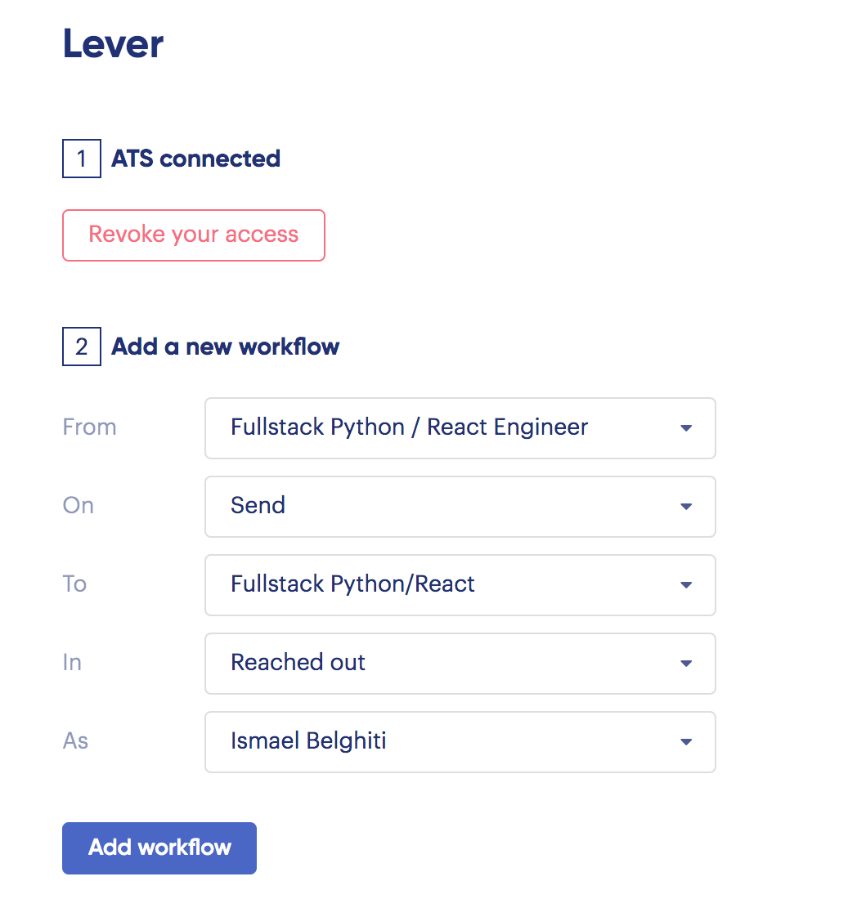Click the step 1 numbered box
Image resolution: width=857 pixels, height=899 pixels.
[x=81, y=159]
